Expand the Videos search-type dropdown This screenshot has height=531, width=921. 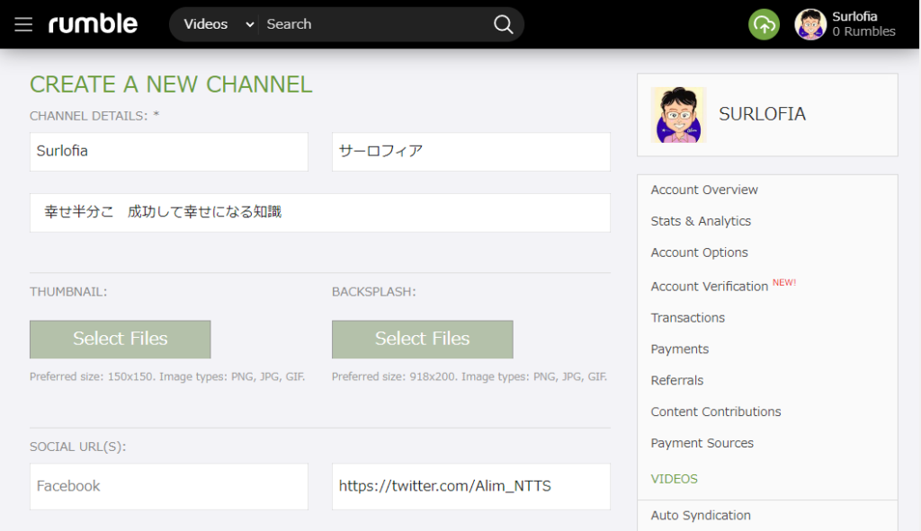tap(219, 24)
